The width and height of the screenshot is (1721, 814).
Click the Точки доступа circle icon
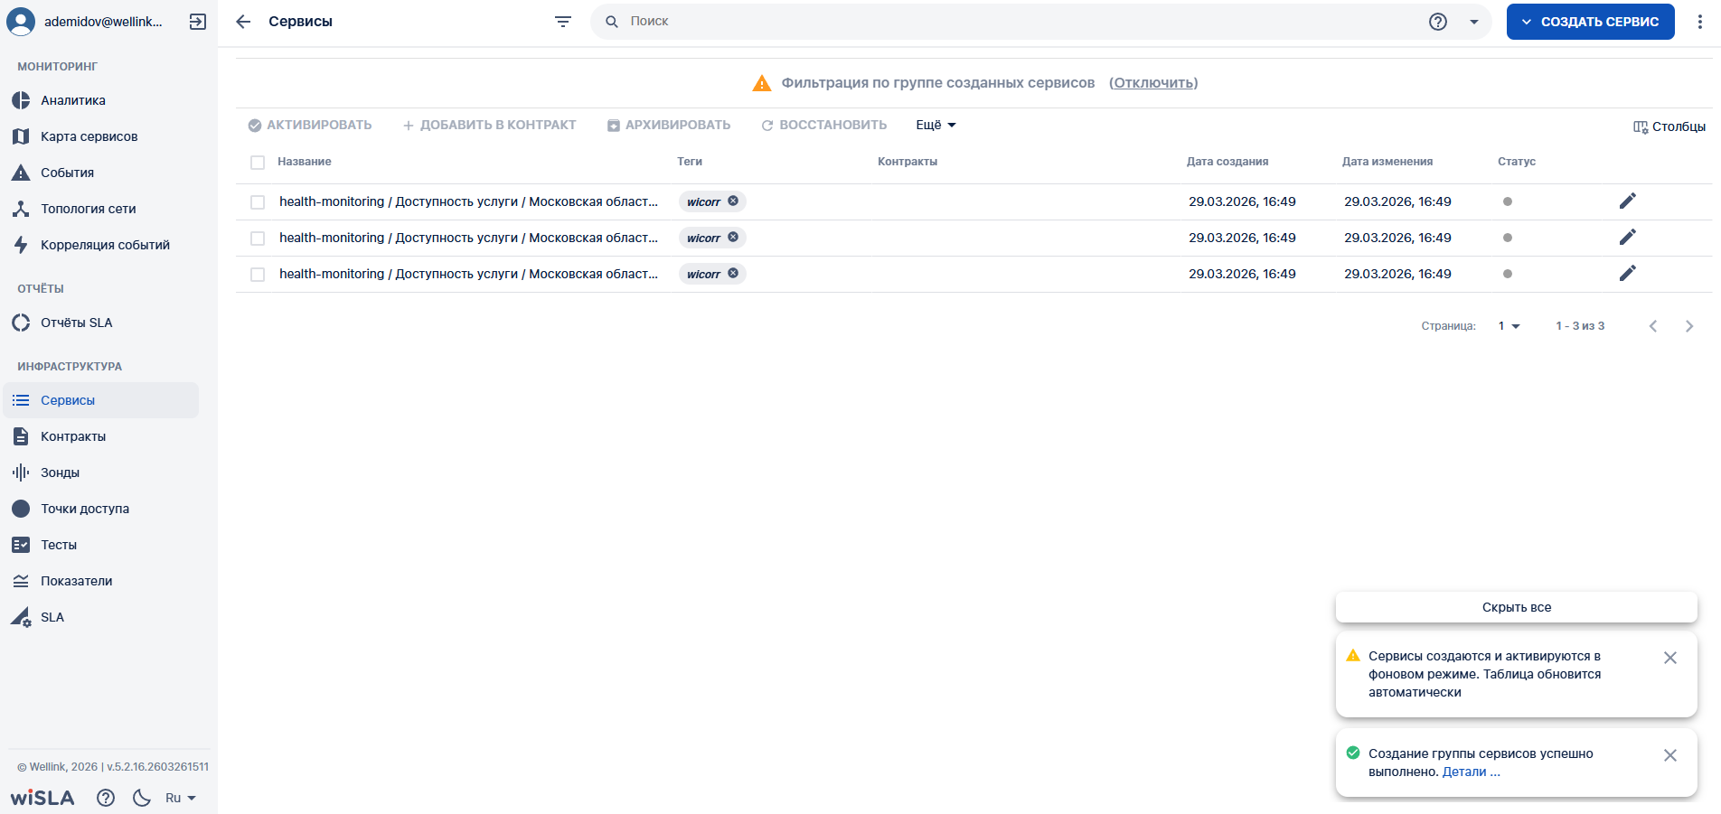click(x=21, y=509)
